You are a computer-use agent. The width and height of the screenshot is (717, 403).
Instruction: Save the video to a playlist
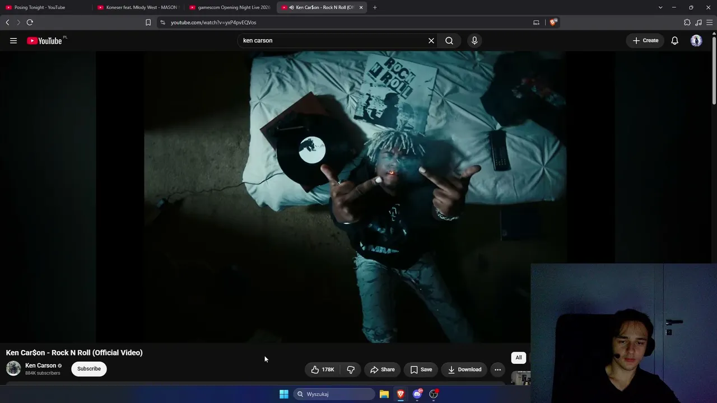click(421, 369)
